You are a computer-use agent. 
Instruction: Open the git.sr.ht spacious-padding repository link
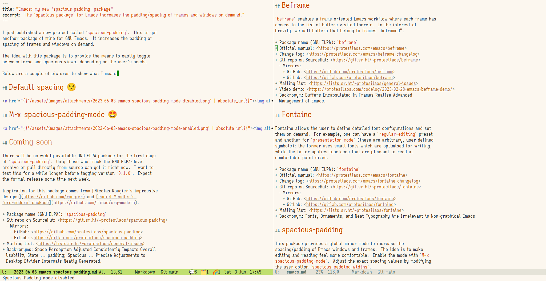click(x=113, y=220)
